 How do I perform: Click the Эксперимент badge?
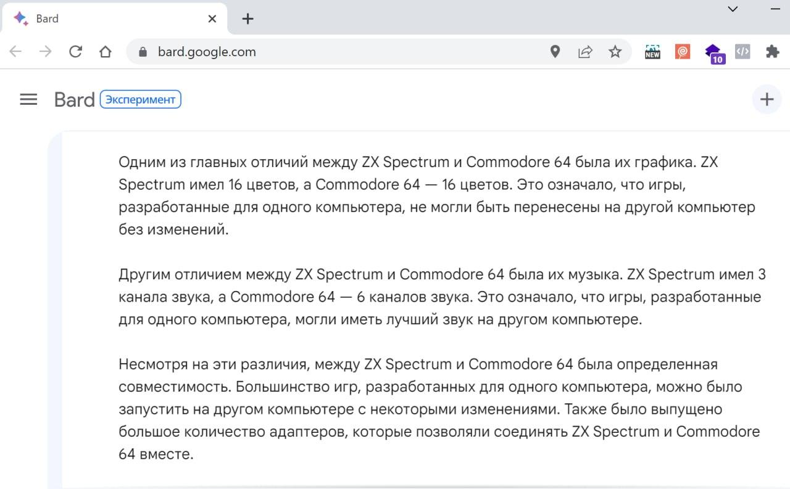tap(140, 99)
